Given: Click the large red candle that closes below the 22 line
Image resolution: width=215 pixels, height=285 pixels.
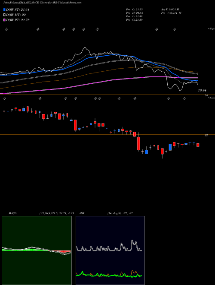Looking at the screenshot, I should 138,144.
